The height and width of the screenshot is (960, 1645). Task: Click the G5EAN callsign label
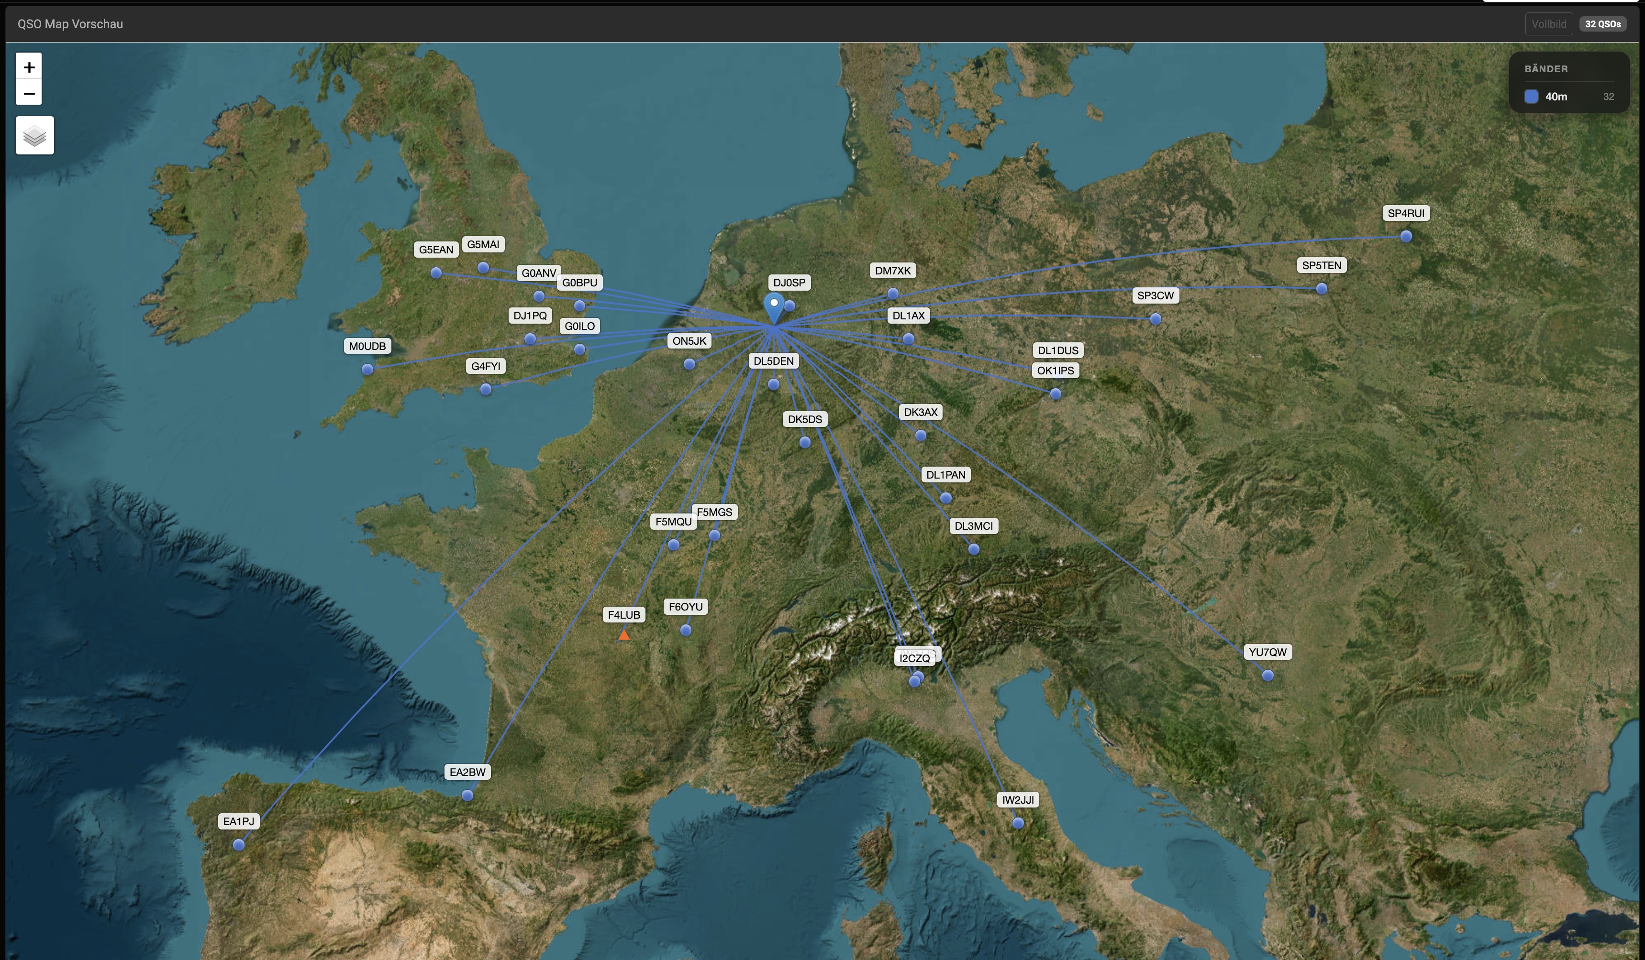click(x=436, y=250)
